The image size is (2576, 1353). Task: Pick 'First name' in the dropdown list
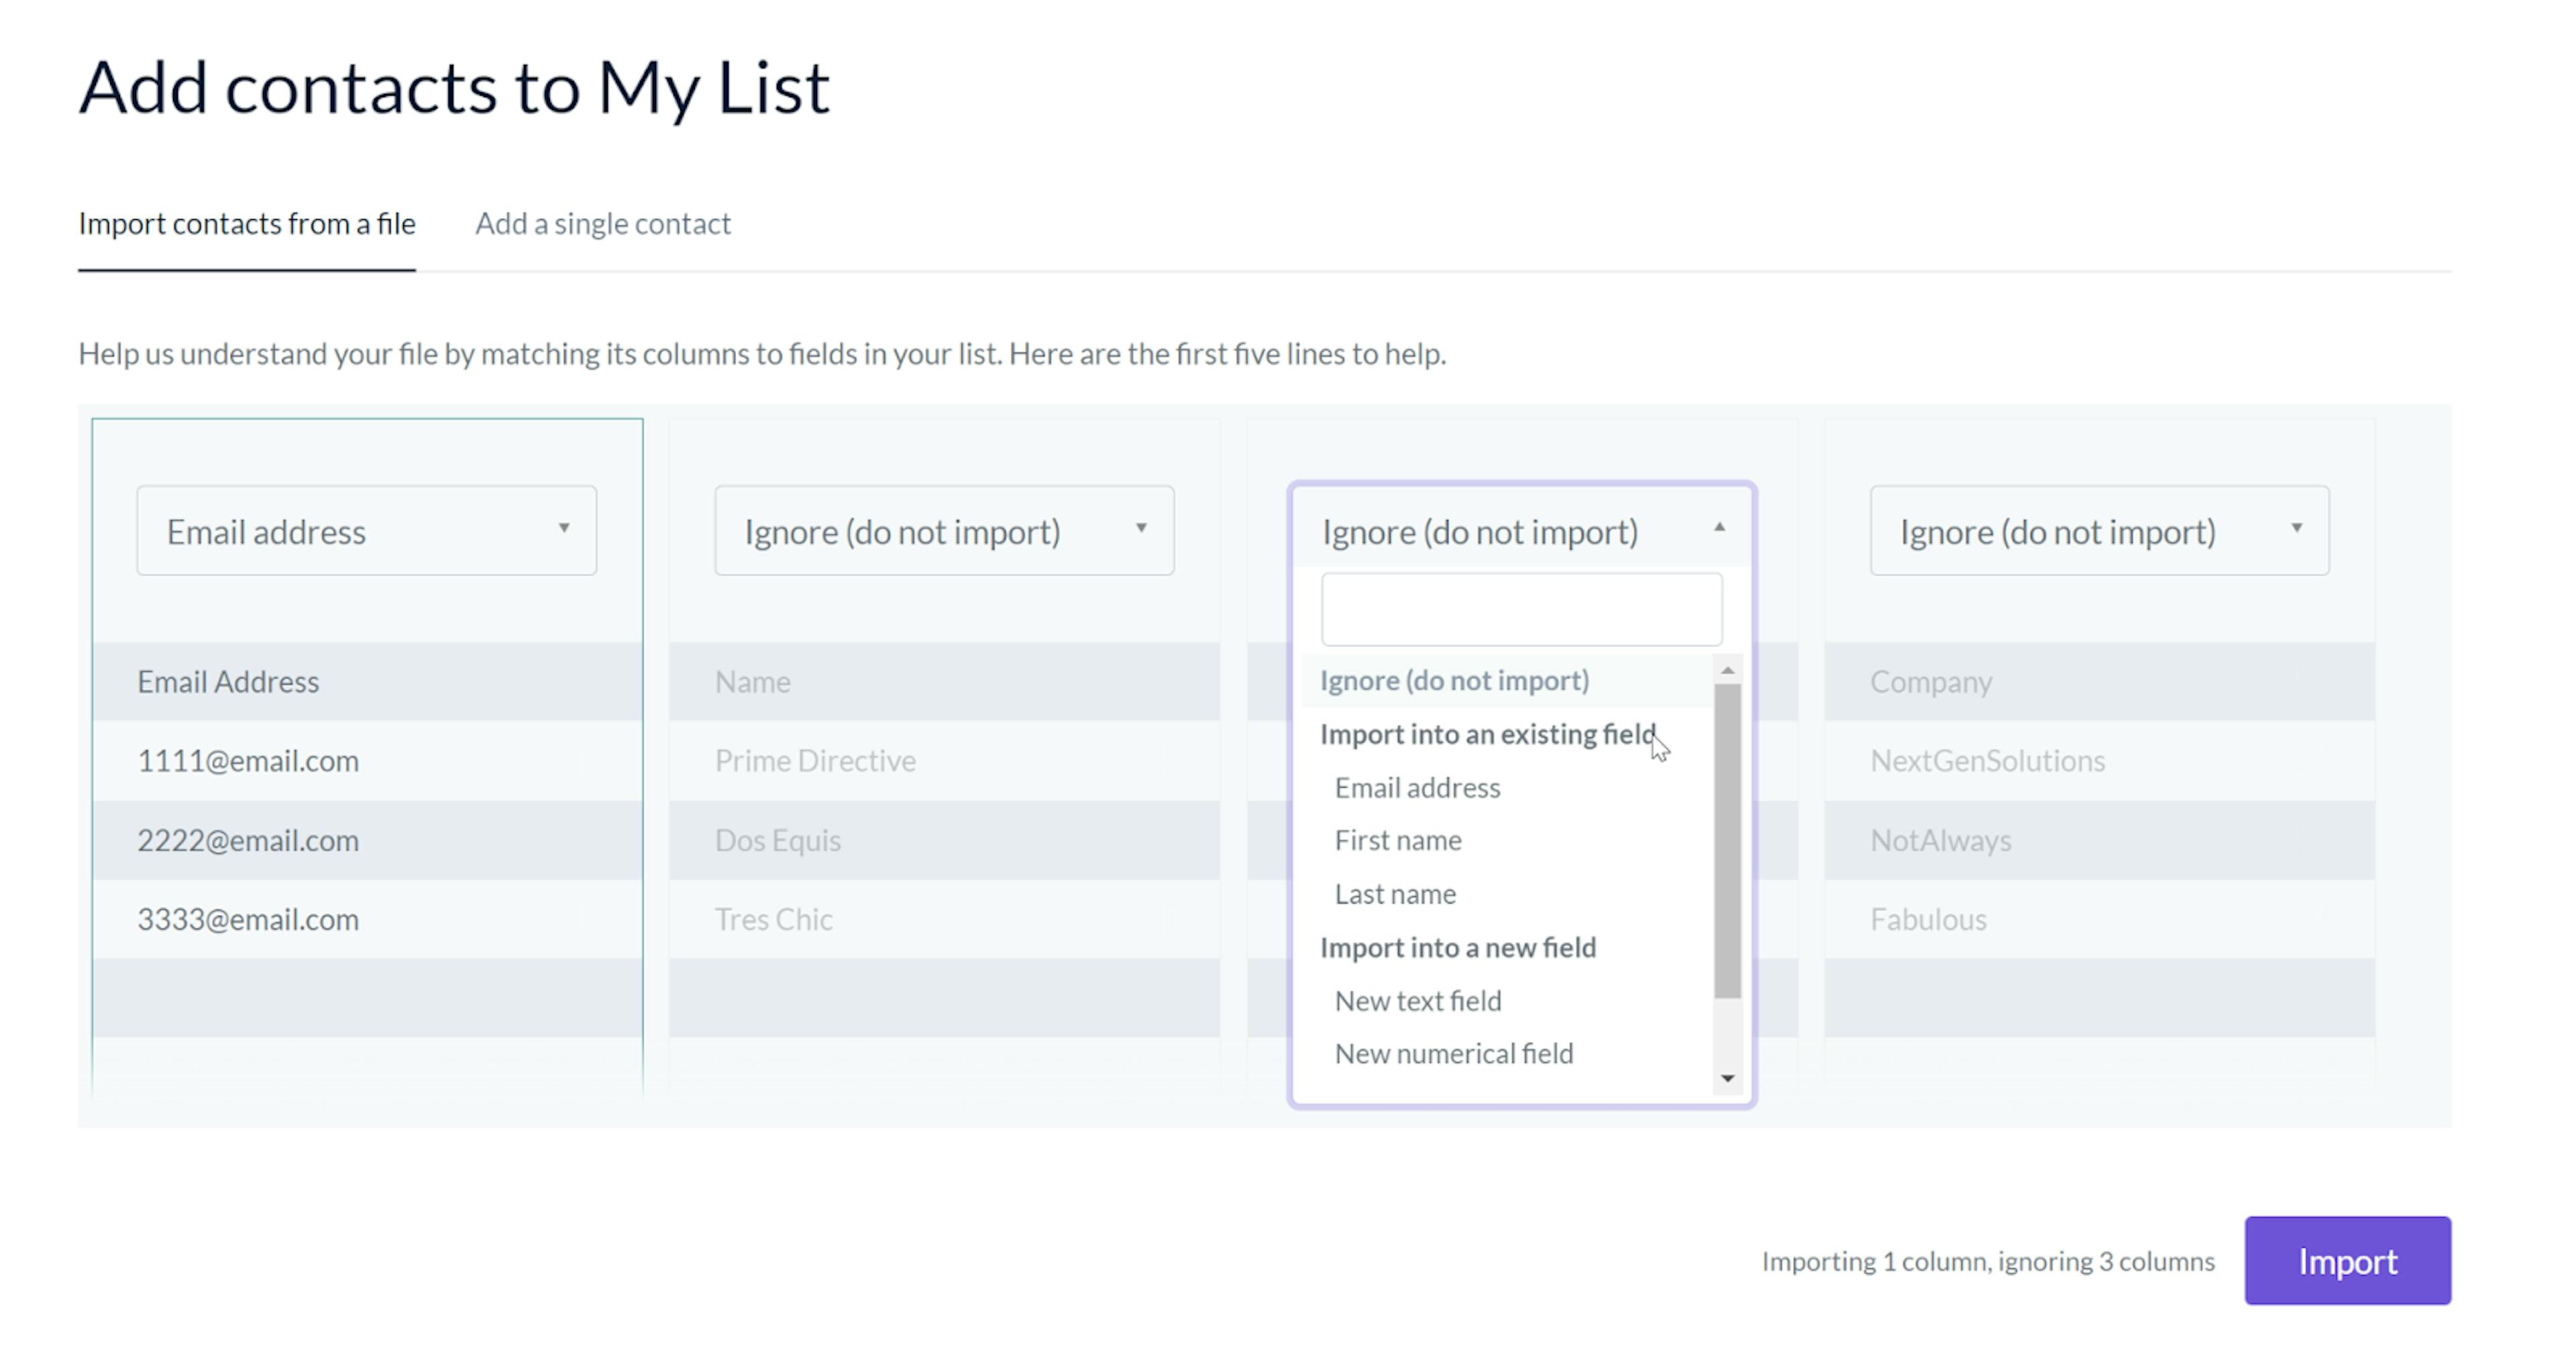(1397, 840)
